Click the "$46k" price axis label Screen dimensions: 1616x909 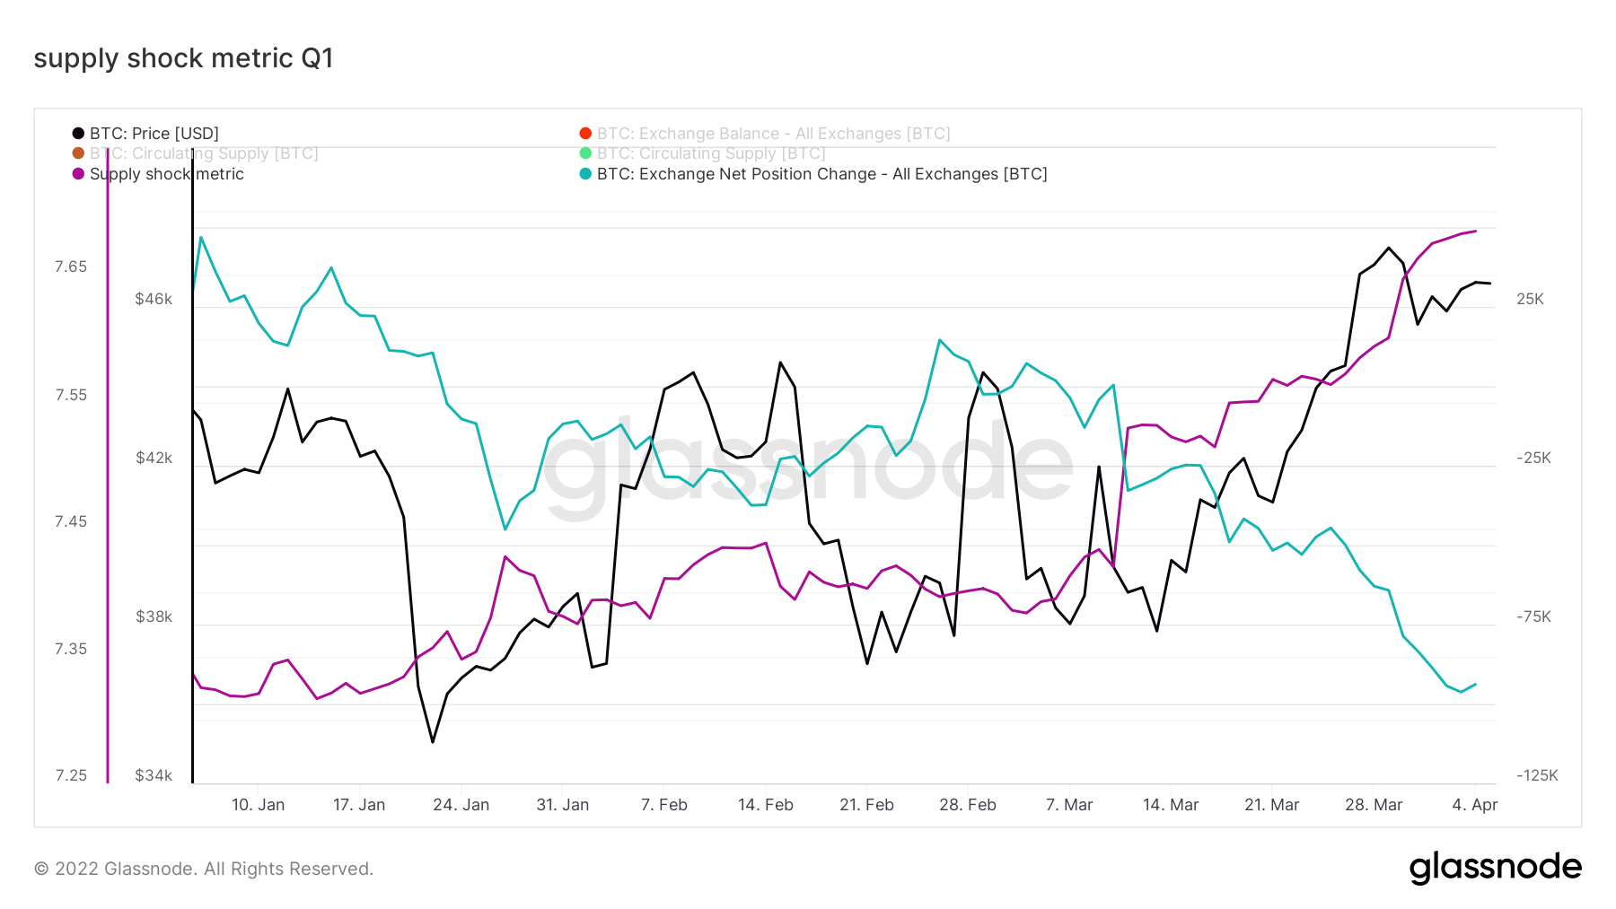(154, 299)
